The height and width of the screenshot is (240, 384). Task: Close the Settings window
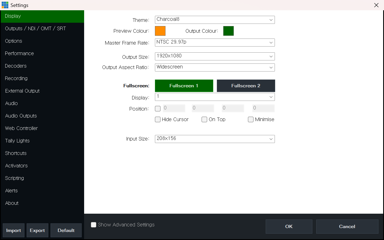(376, 5)
